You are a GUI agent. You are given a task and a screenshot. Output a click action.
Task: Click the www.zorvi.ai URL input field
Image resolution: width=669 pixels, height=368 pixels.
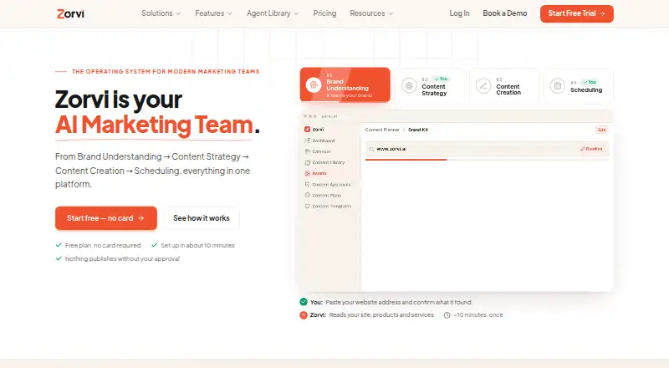(487, 149)
